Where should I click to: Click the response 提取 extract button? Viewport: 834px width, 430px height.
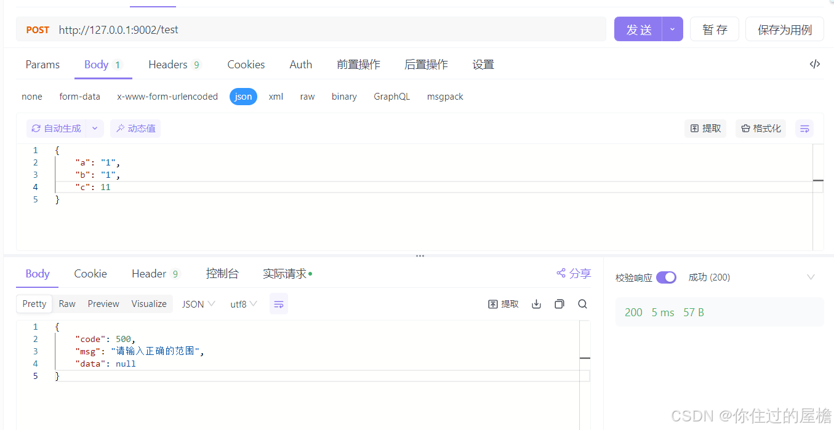coord(503,304)
